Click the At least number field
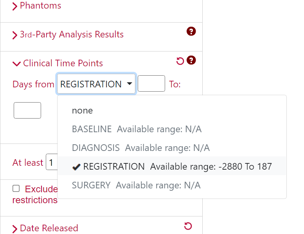 [x=52, y=162]
